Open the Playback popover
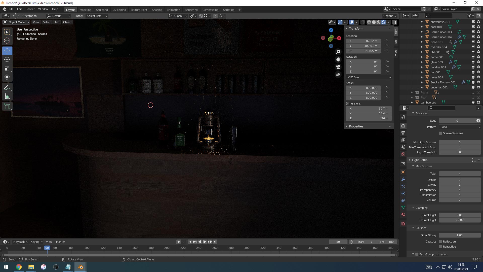This screenshot has width=483, height=272. coord(20,242)
